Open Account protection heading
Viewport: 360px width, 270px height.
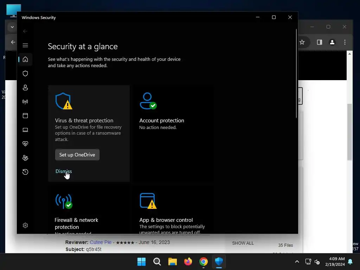[x=162, y=121]
